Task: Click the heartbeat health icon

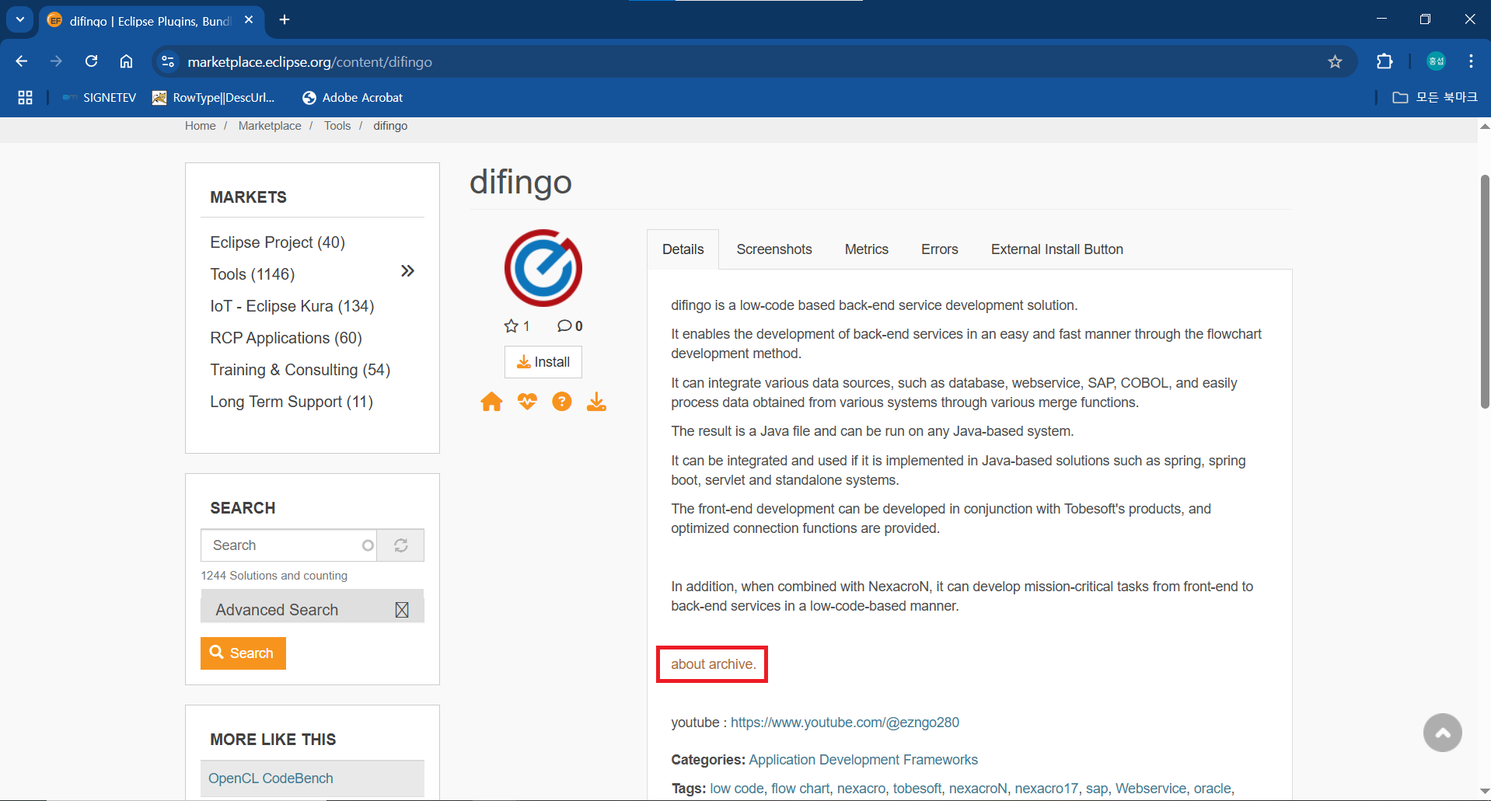Action: [x=527, y=402]
